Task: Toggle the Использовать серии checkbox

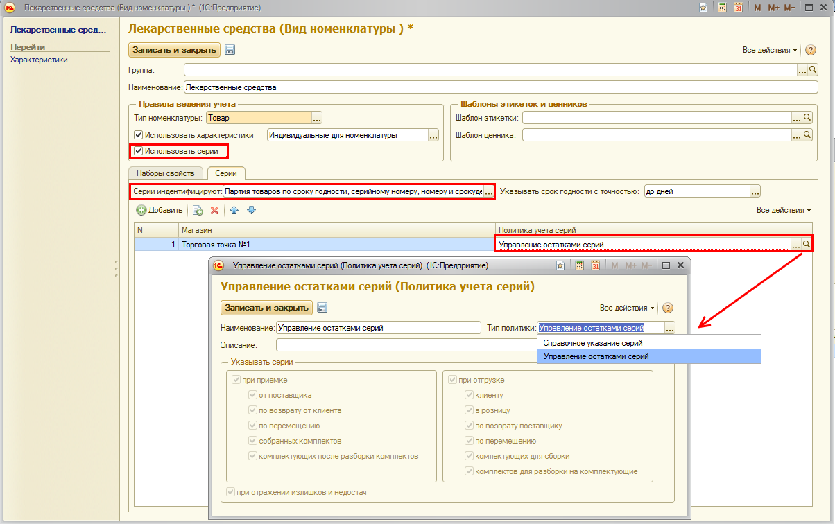Action: click(139, 151)
